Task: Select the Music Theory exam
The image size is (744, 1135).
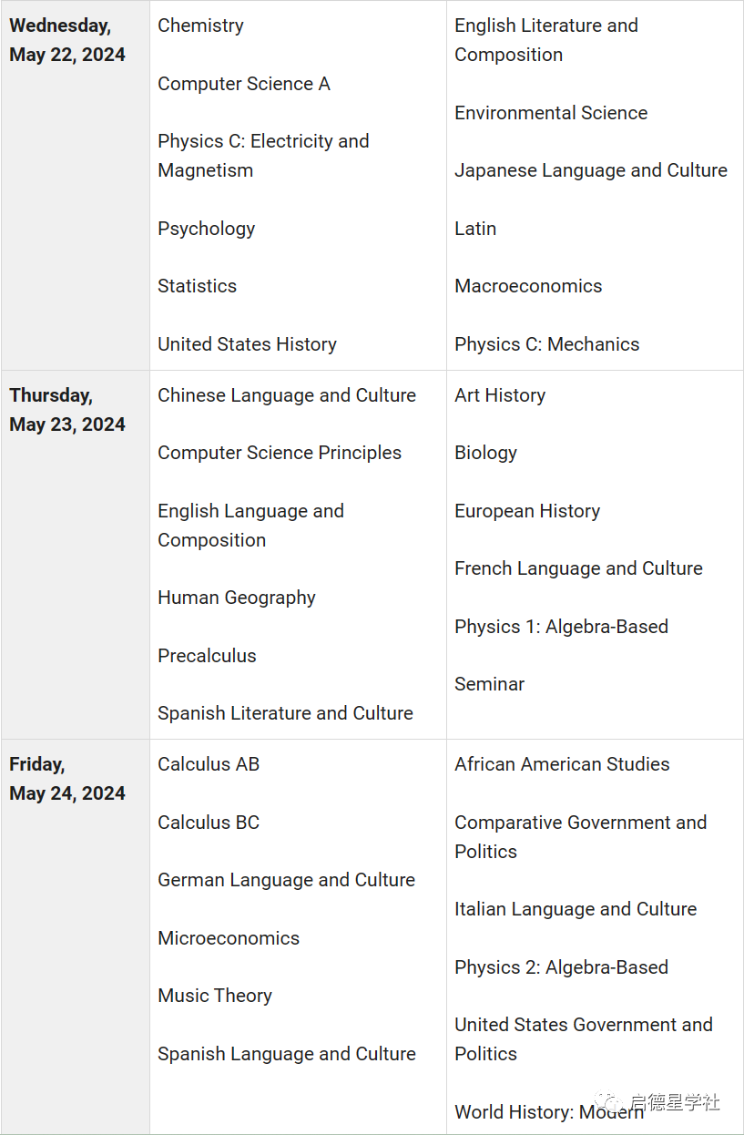Action: (x=215, y=996)
